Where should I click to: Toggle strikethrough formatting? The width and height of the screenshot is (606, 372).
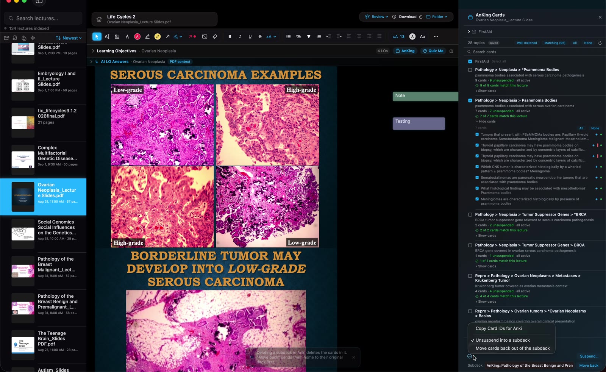[x=260, y=37]
